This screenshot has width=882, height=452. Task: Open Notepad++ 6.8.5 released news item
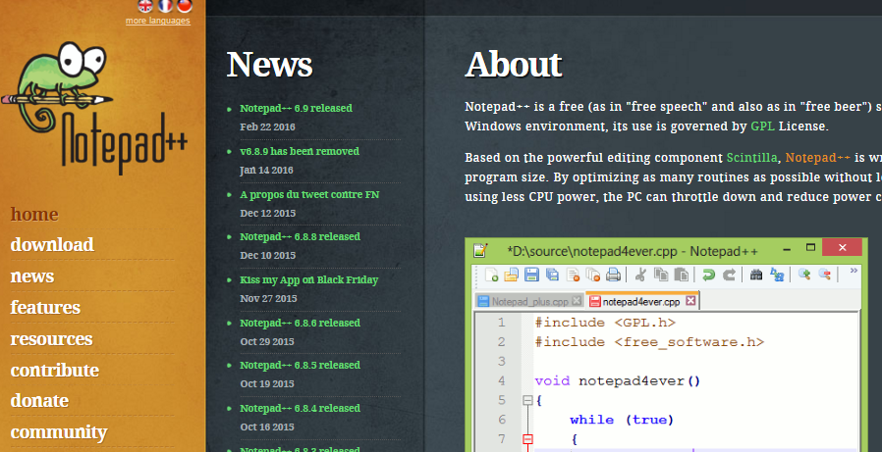point(300,365)
